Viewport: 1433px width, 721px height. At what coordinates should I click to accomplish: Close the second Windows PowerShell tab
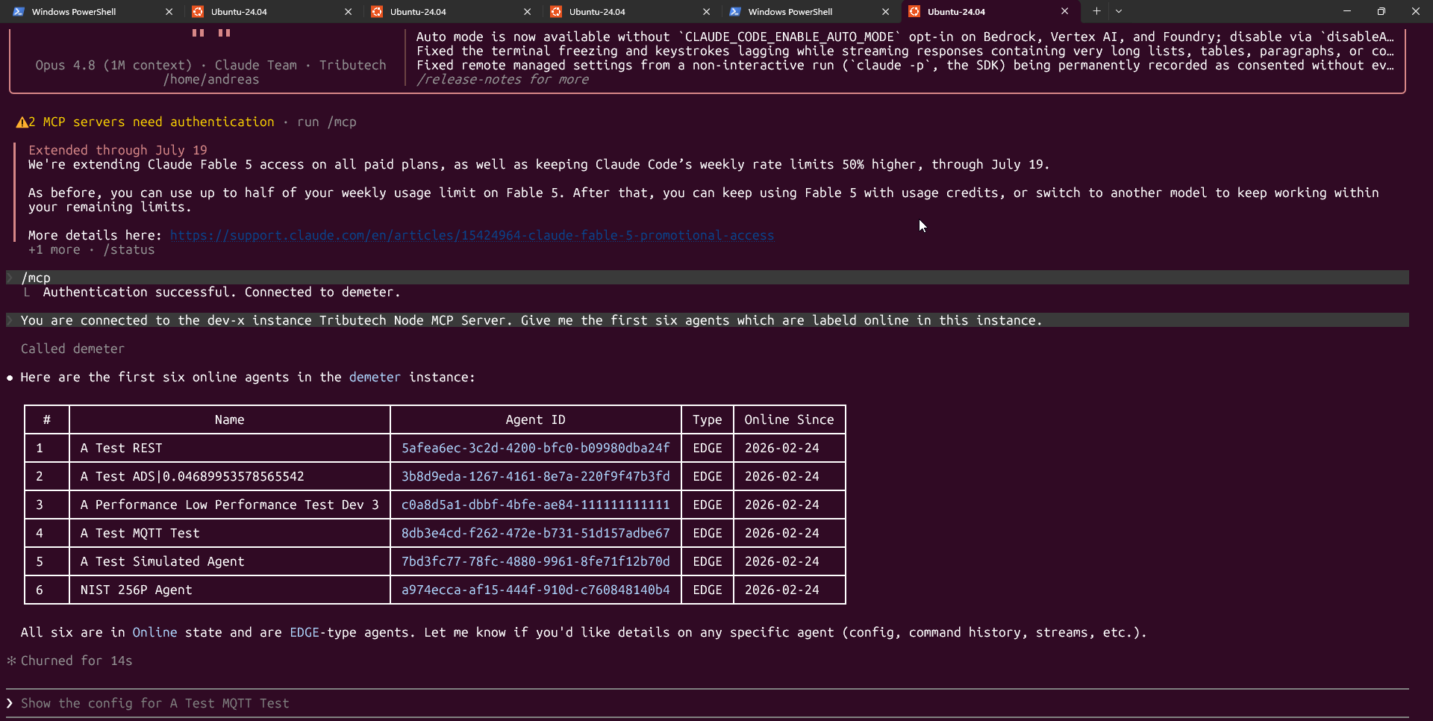coord(885,11)
